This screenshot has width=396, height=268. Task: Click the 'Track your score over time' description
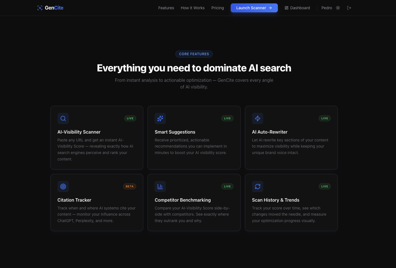(x=289, y=214)
